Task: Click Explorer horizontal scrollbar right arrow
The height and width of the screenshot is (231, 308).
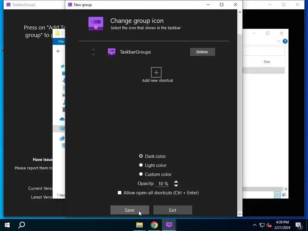Action: 286,189
